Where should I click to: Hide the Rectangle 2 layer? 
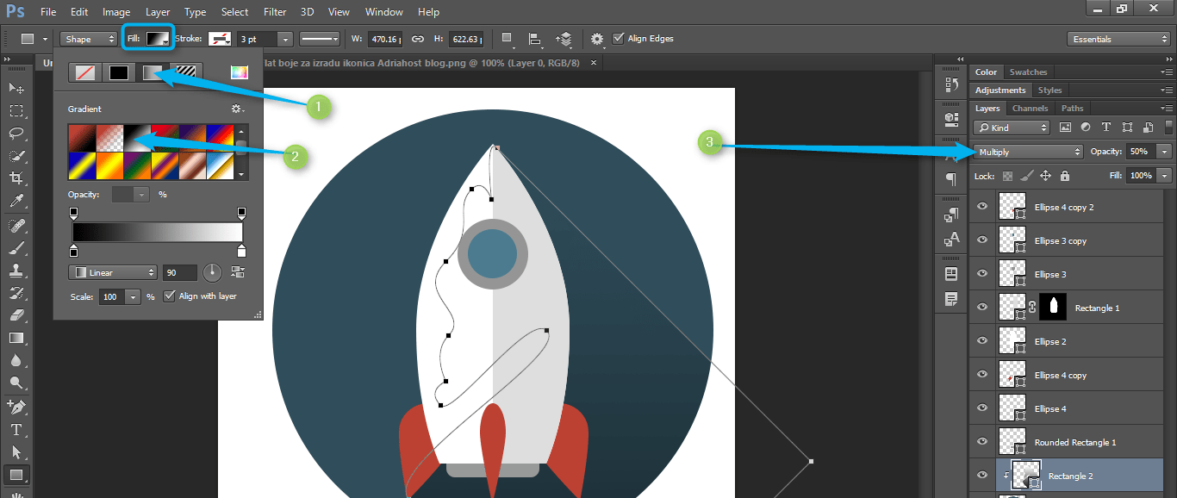click(982, 476)
